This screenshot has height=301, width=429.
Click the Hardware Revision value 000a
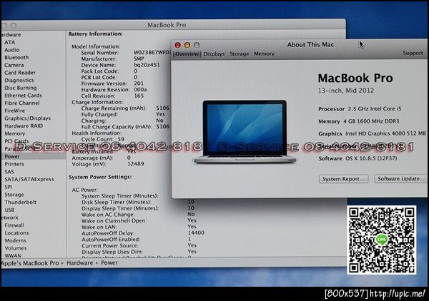point(140,89)
